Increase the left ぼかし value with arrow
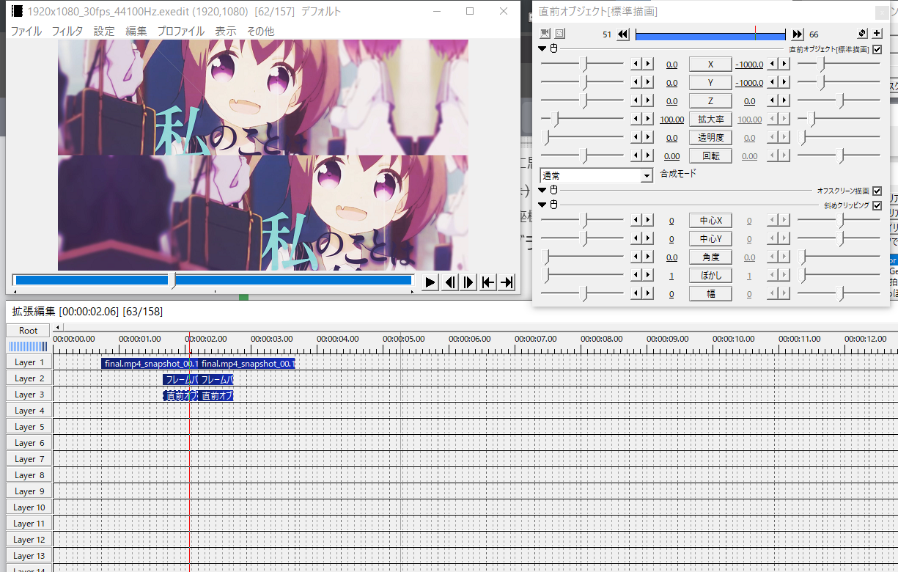898x572 pixels. click(x=647, y=275)
